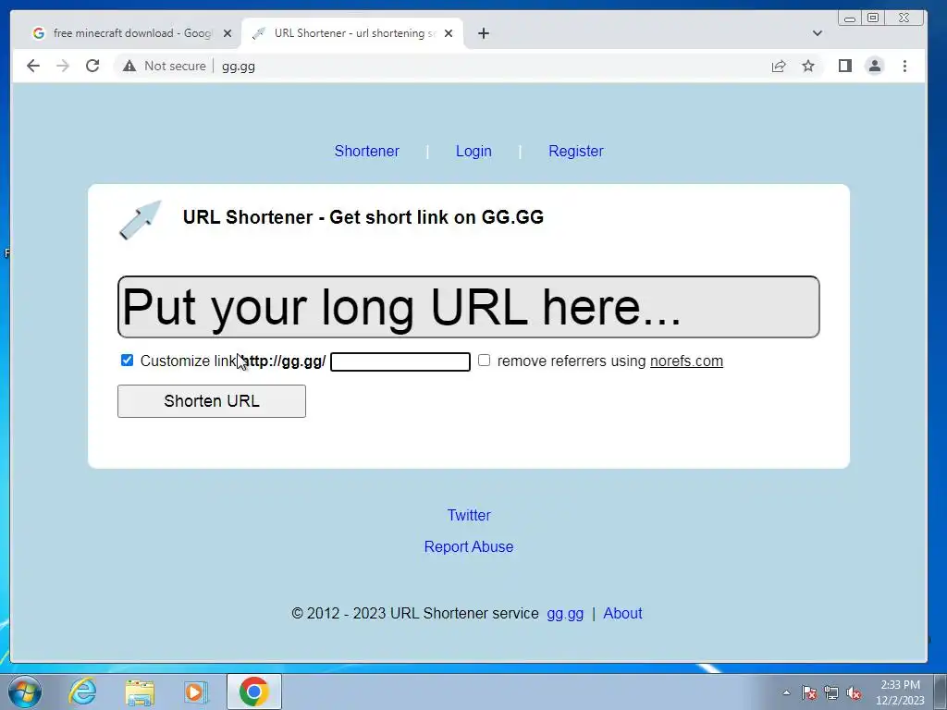Image resolution: width=947 pixels, height=710 pixels.
Task: Minimize the Chrome window
Action: [850, 18]
